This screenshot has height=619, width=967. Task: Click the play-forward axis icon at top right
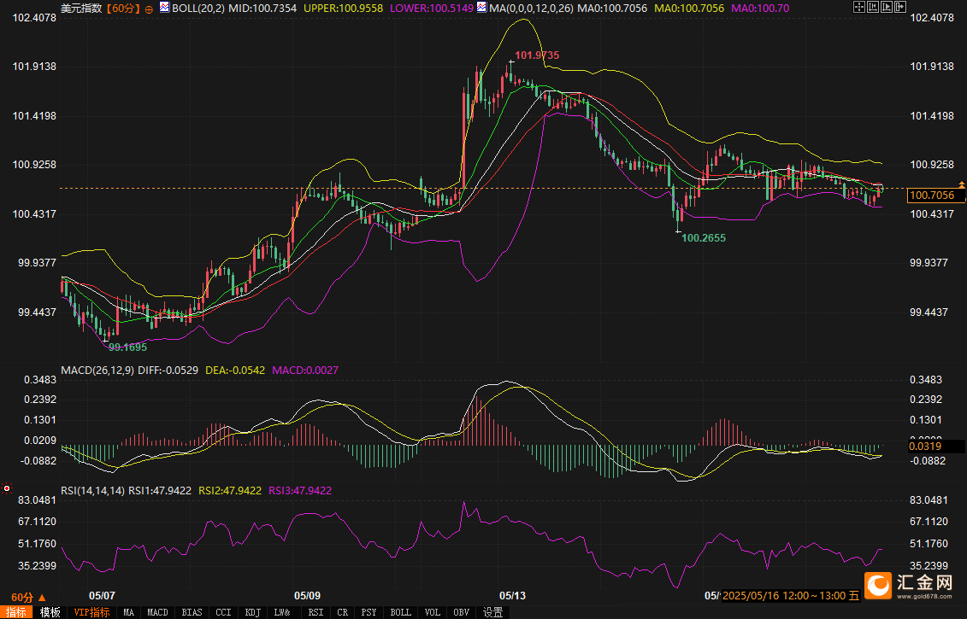click(887, 7)
